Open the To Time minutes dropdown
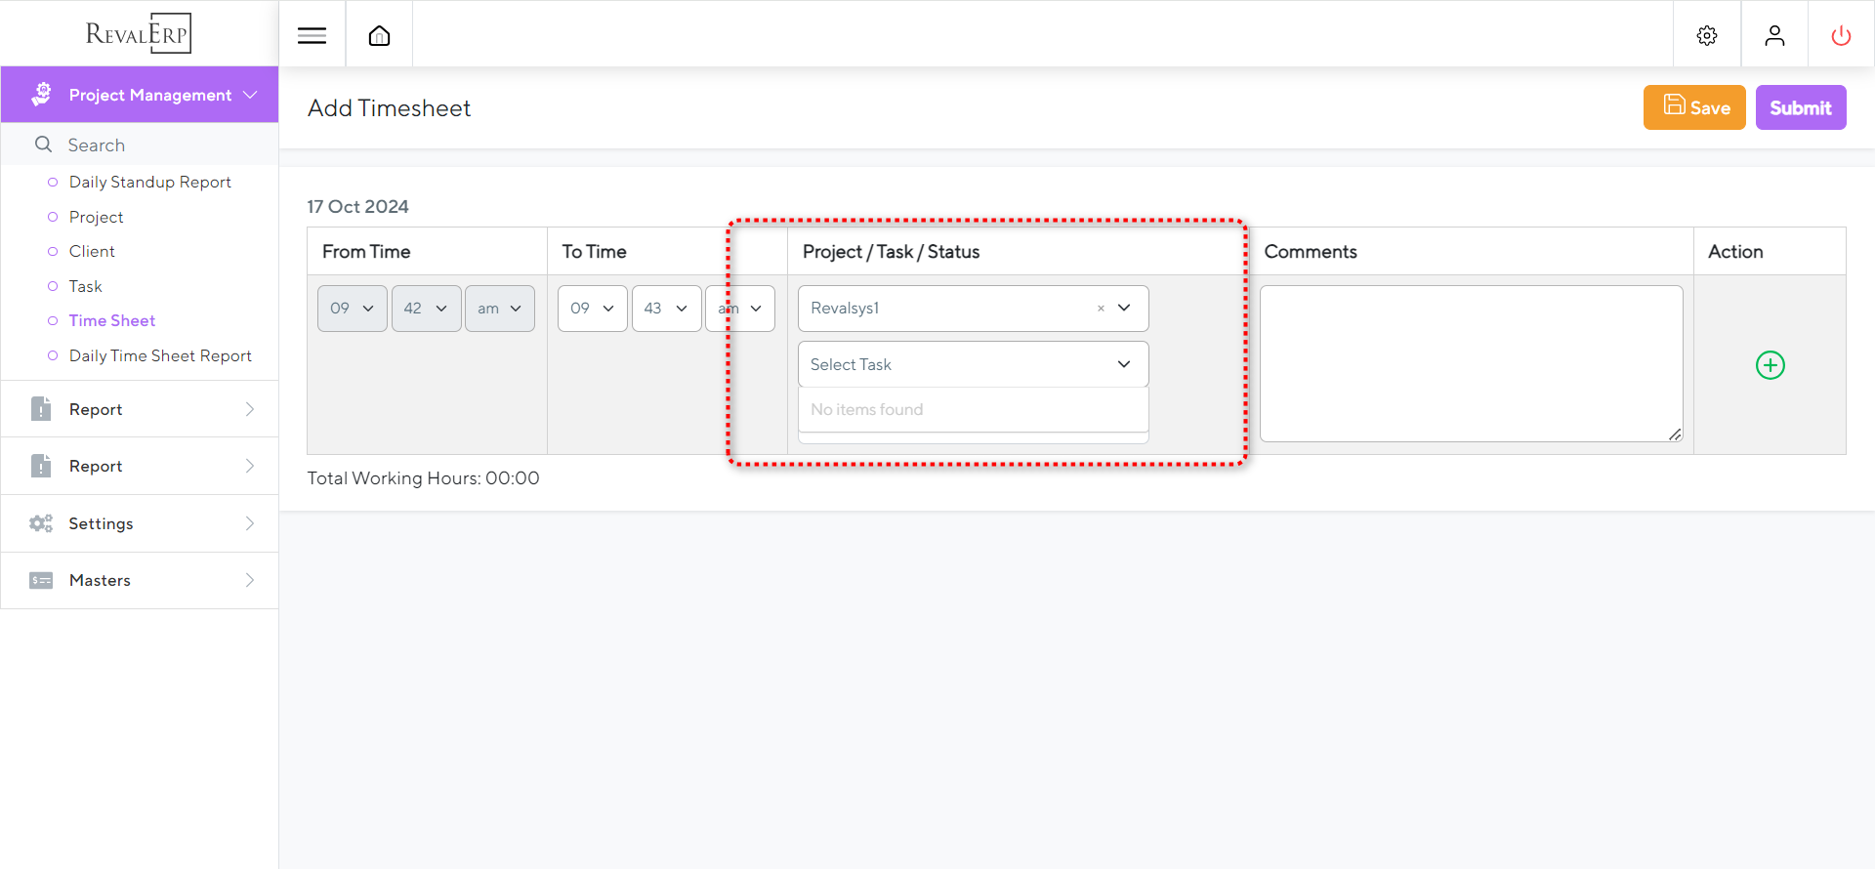This screenshot has height=869, width=1875. click(x=666, y=309)
